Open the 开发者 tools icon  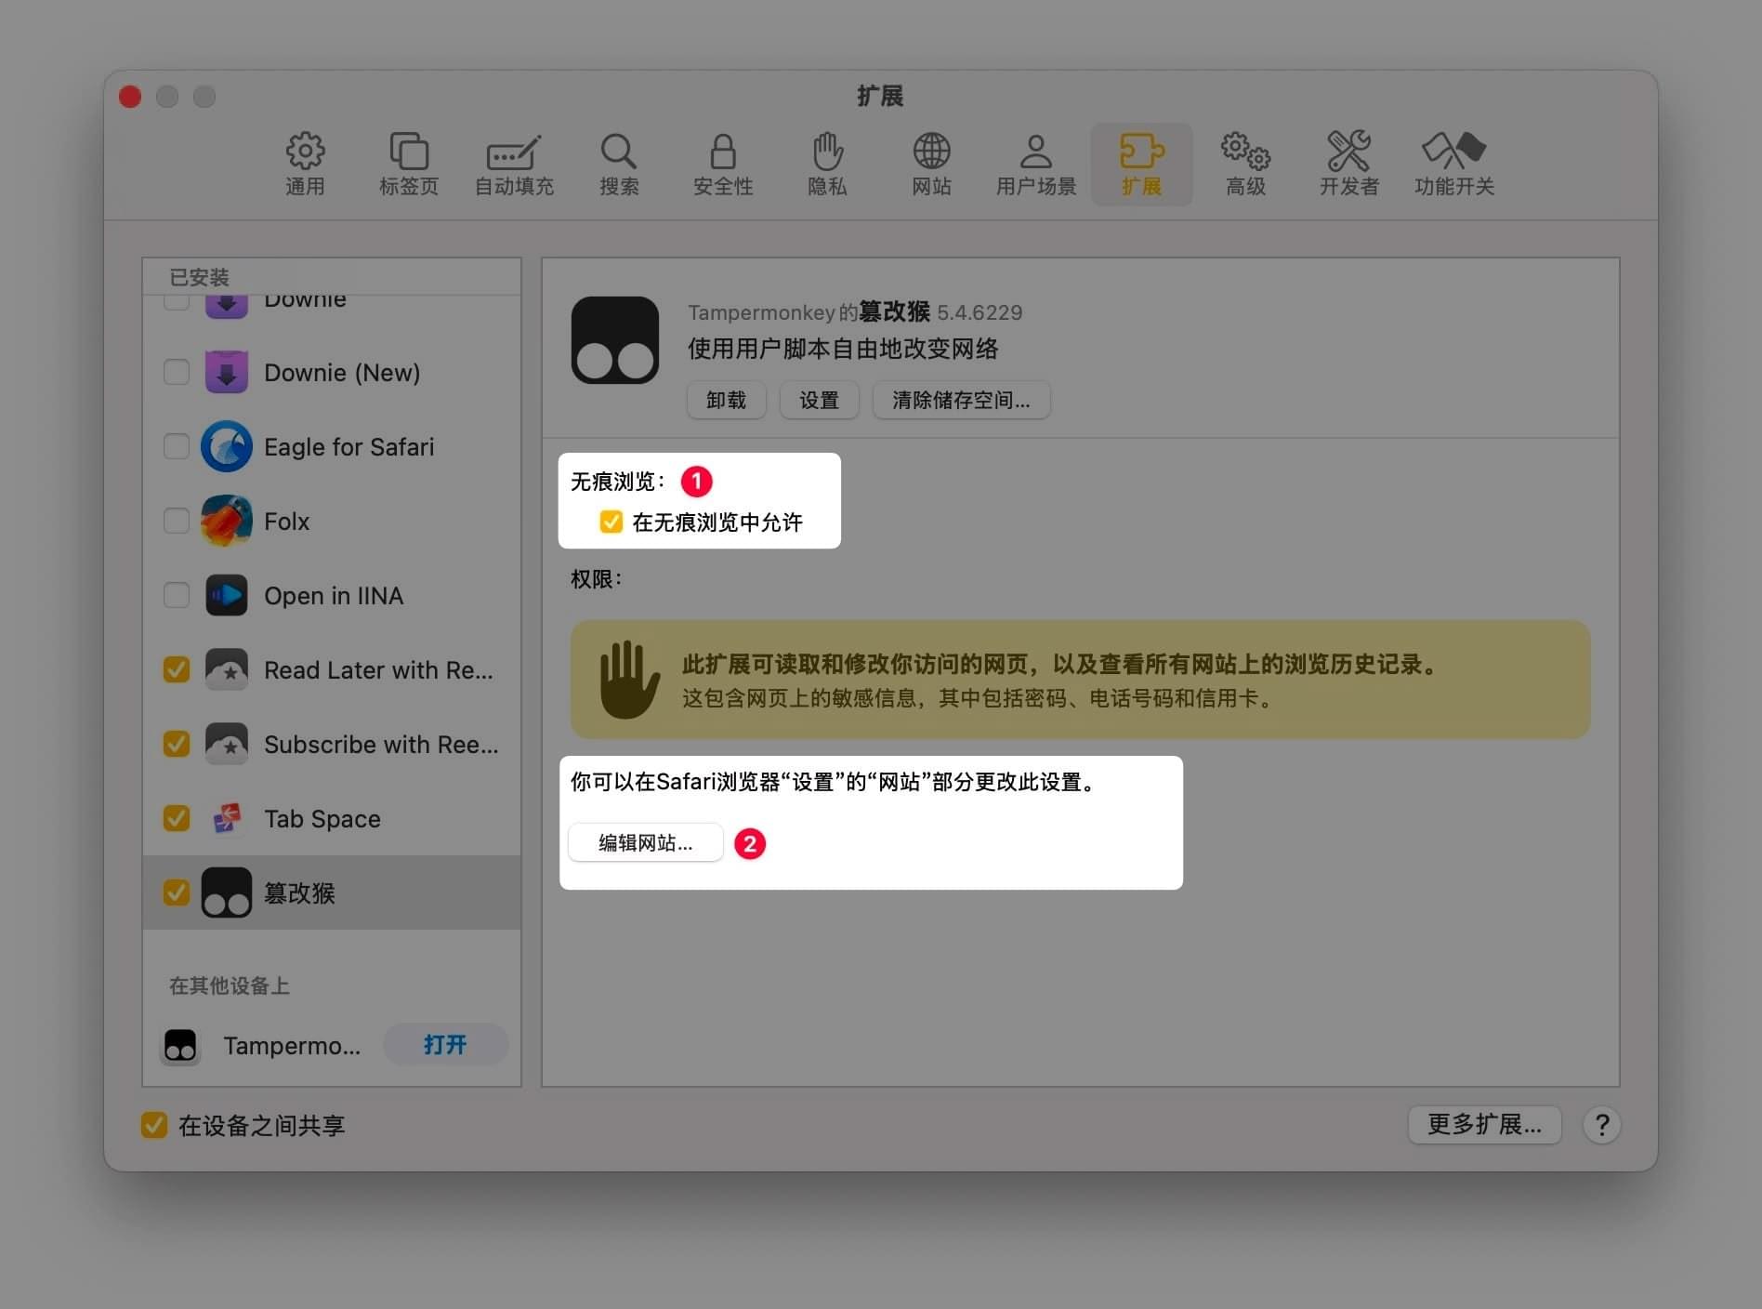pyautogui.click(x=1348, y=163)
